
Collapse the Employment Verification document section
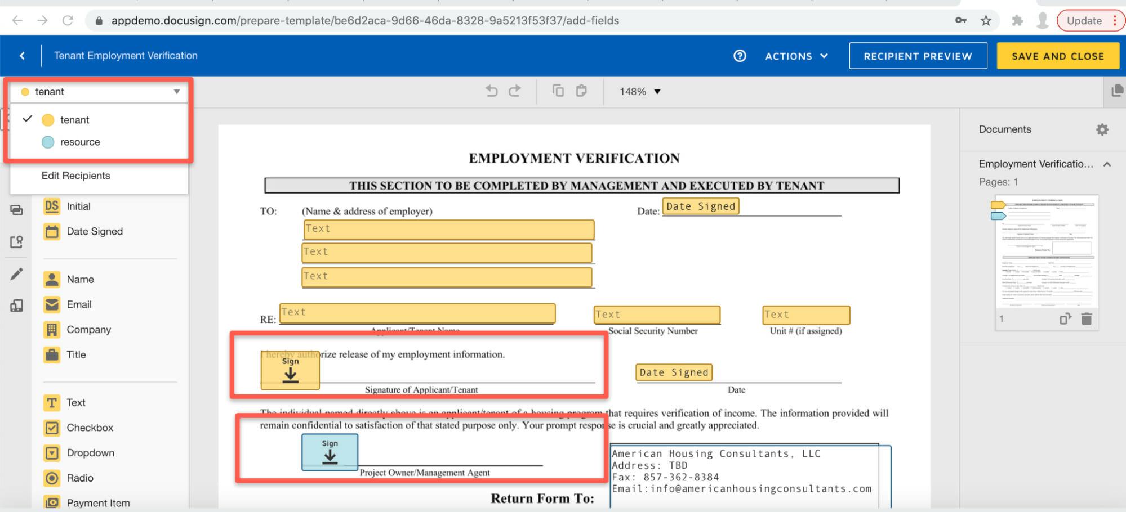[1107, 164]
